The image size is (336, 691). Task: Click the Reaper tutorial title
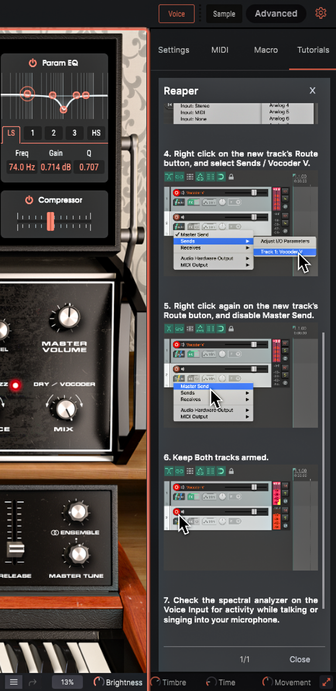pyautogui.click(x=181, y=91)
